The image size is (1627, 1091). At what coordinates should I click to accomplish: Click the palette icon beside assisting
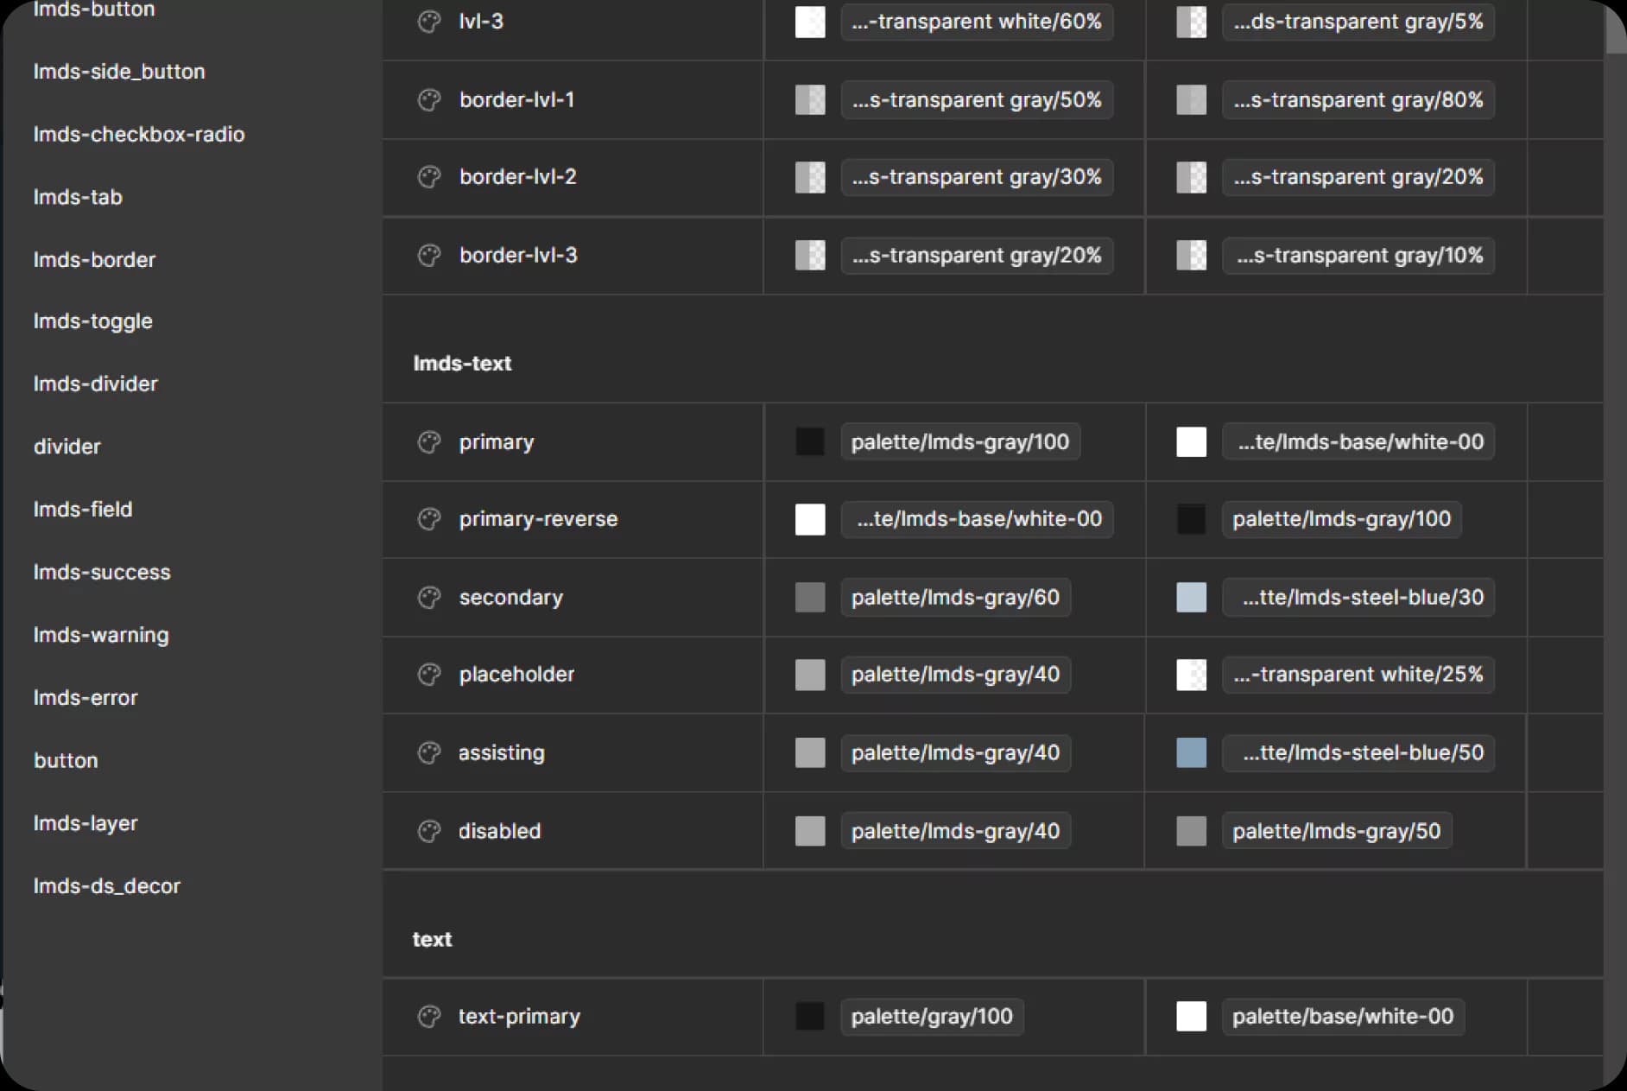click(429, 753)
